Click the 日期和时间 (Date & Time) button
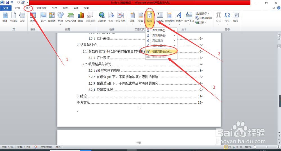The height and width of the screenshot is (151, 281). [x=203, y=18]
